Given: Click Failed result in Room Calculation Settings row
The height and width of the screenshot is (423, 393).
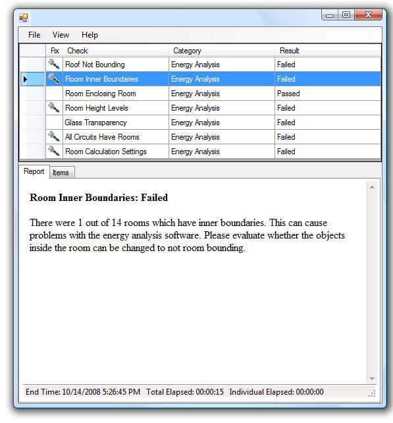Looking at the screenshot, I should 328,152.
